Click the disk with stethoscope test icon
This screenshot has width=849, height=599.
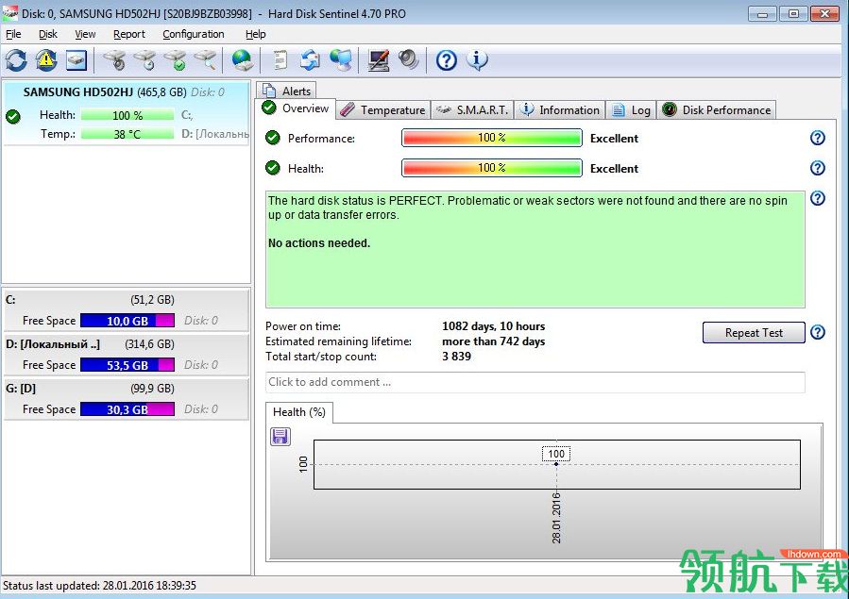115,60
